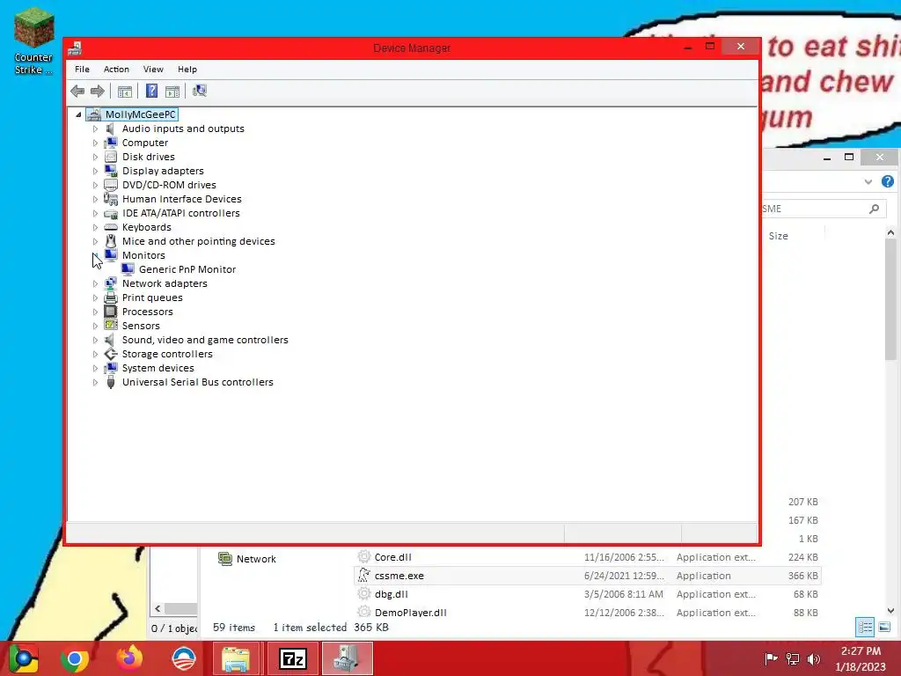This screenshot has height=676, width=901.
Task: Click the Action Center flag tray icon
Action: 771,659
